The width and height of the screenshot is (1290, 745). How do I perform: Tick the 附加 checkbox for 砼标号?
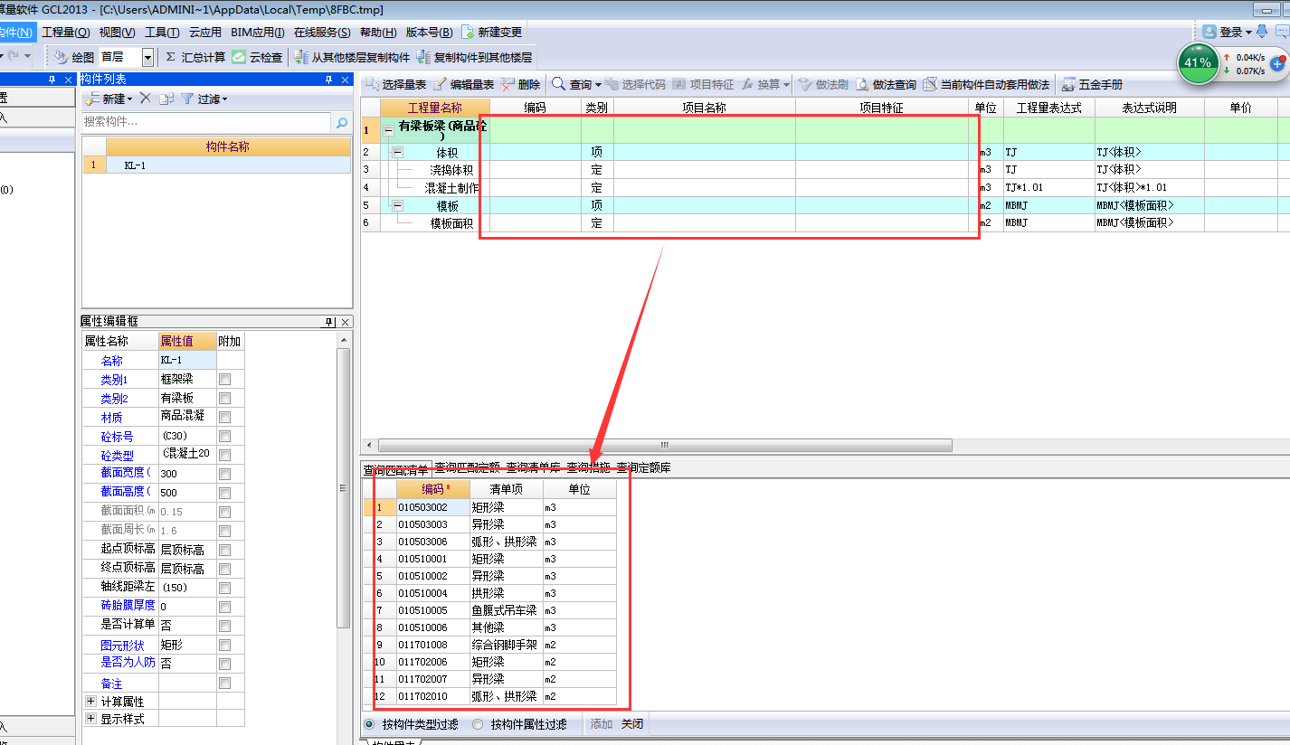point(224,437)
